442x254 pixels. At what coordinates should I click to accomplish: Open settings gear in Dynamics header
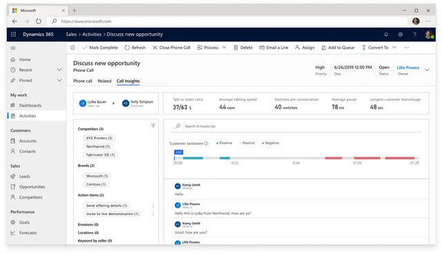pos(401,35)
